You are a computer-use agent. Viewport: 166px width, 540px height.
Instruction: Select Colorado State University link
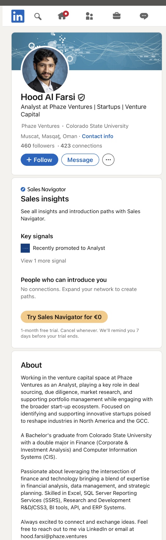click(x=97, y=126)
